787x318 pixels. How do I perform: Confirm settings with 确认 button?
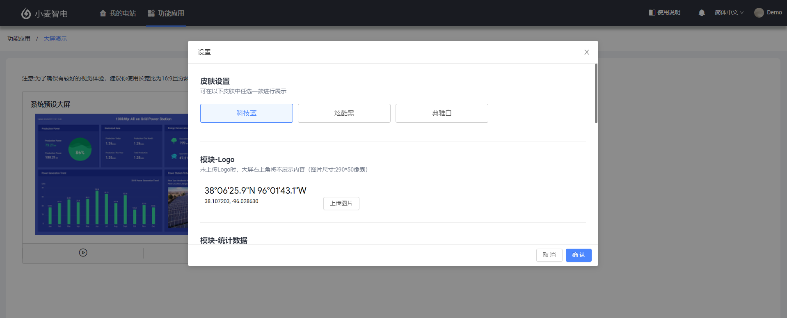coord(578,255)
